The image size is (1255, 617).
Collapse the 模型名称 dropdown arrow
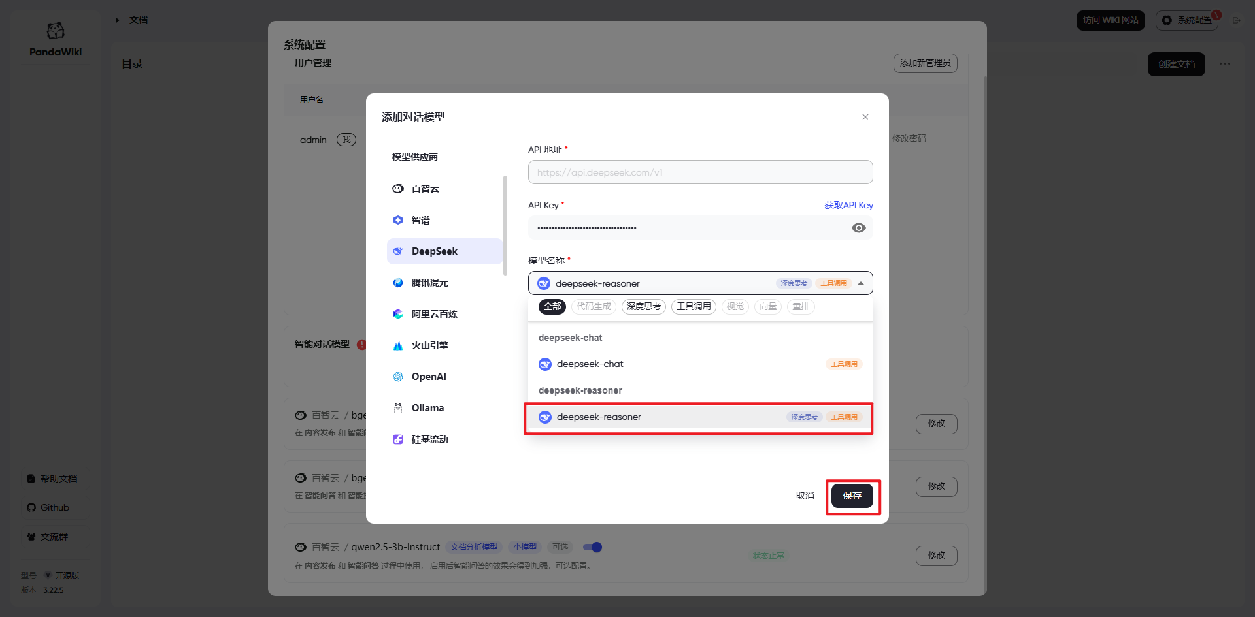click(861, 283)
